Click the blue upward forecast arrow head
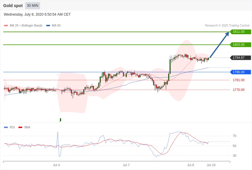The height and width of the screenshot is (170, 252). [227, 34]
